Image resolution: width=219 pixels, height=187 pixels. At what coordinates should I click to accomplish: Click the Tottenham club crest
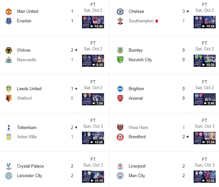9,127
